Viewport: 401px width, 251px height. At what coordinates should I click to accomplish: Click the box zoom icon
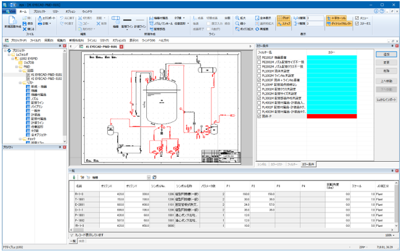pos(237,29)
